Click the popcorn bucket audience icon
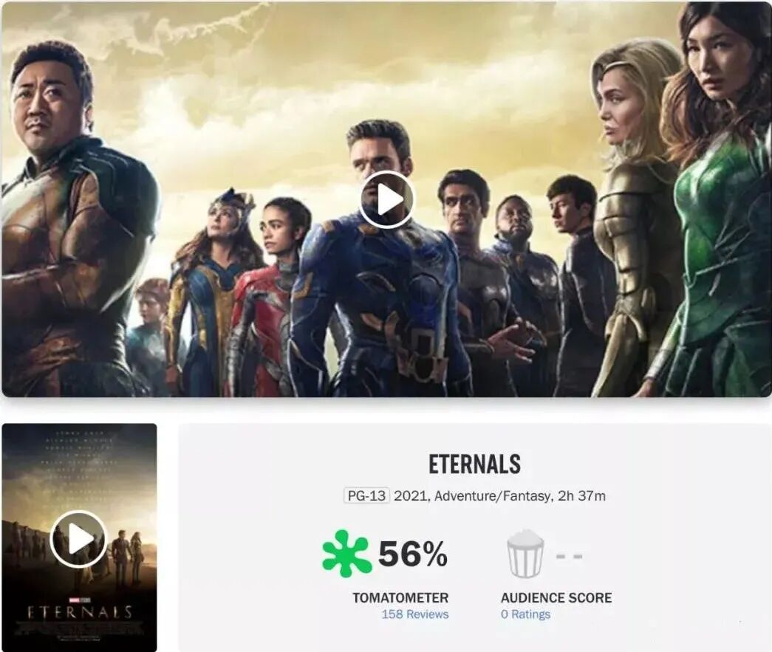772x652 pixels. (525, 553)
